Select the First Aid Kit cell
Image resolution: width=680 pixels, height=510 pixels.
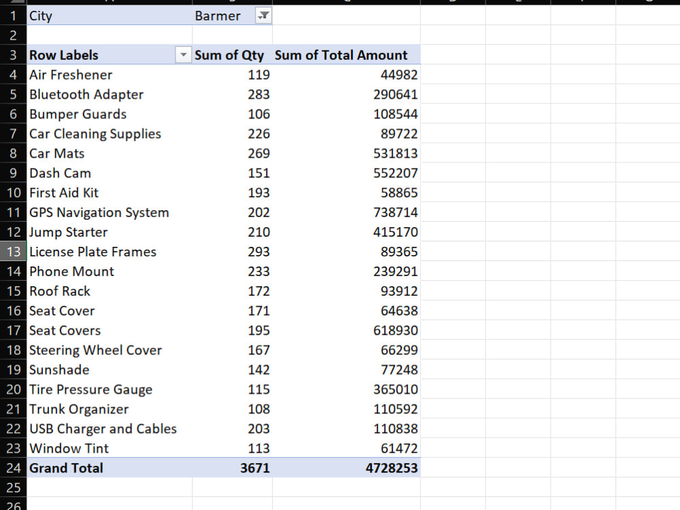[109, 192]
